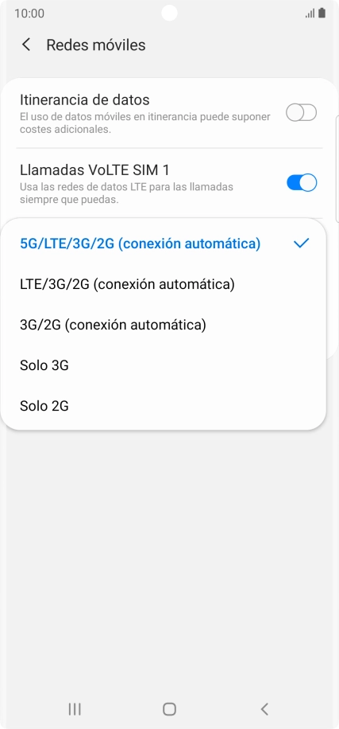Pick the Solo 3G network mode
This screenshot has width=339, height=729.
coord(164,365)
